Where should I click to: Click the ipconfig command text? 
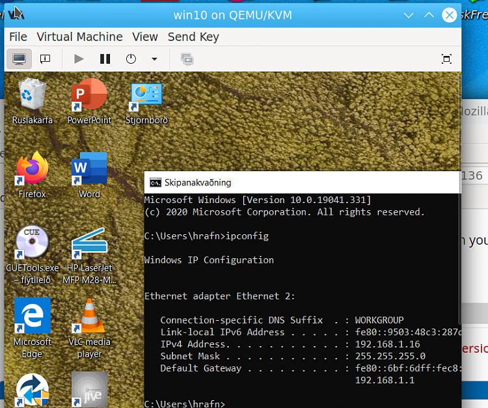247,236
